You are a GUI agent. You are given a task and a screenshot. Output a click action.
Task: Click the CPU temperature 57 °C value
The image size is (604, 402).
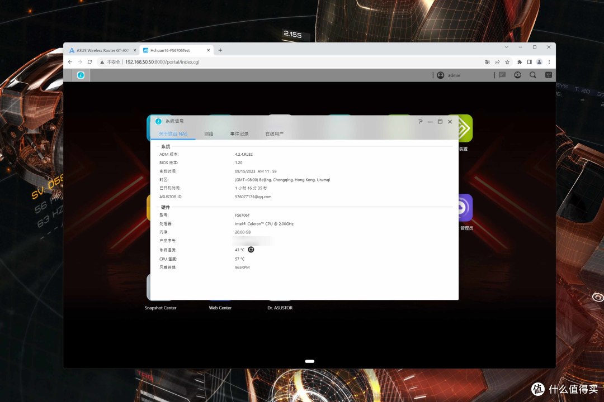(x=239, y=259)
